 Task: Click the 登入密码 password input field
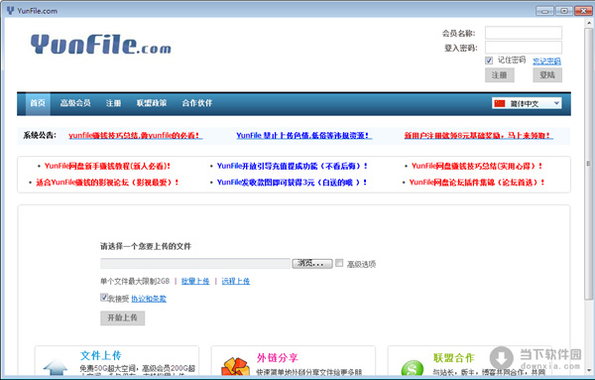524,47
